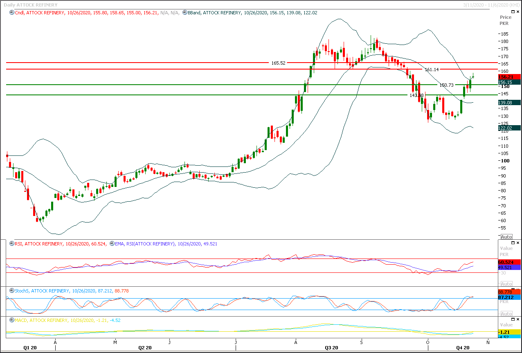The height and width of the screenshot is (353, 522).
Task: Click the 122.02 lower band value tag
Action: [509, 128]
